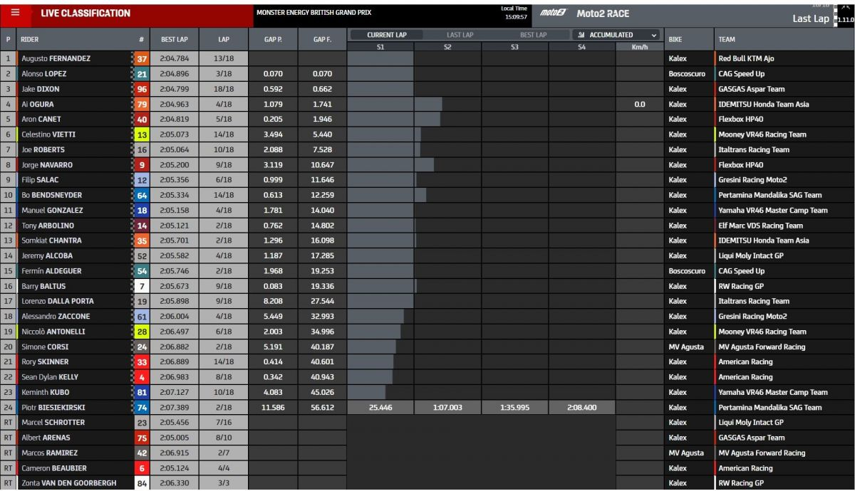
Task: Click number badge 54 of Fermín Aldeguer
Action: click(x=142, y=271)
